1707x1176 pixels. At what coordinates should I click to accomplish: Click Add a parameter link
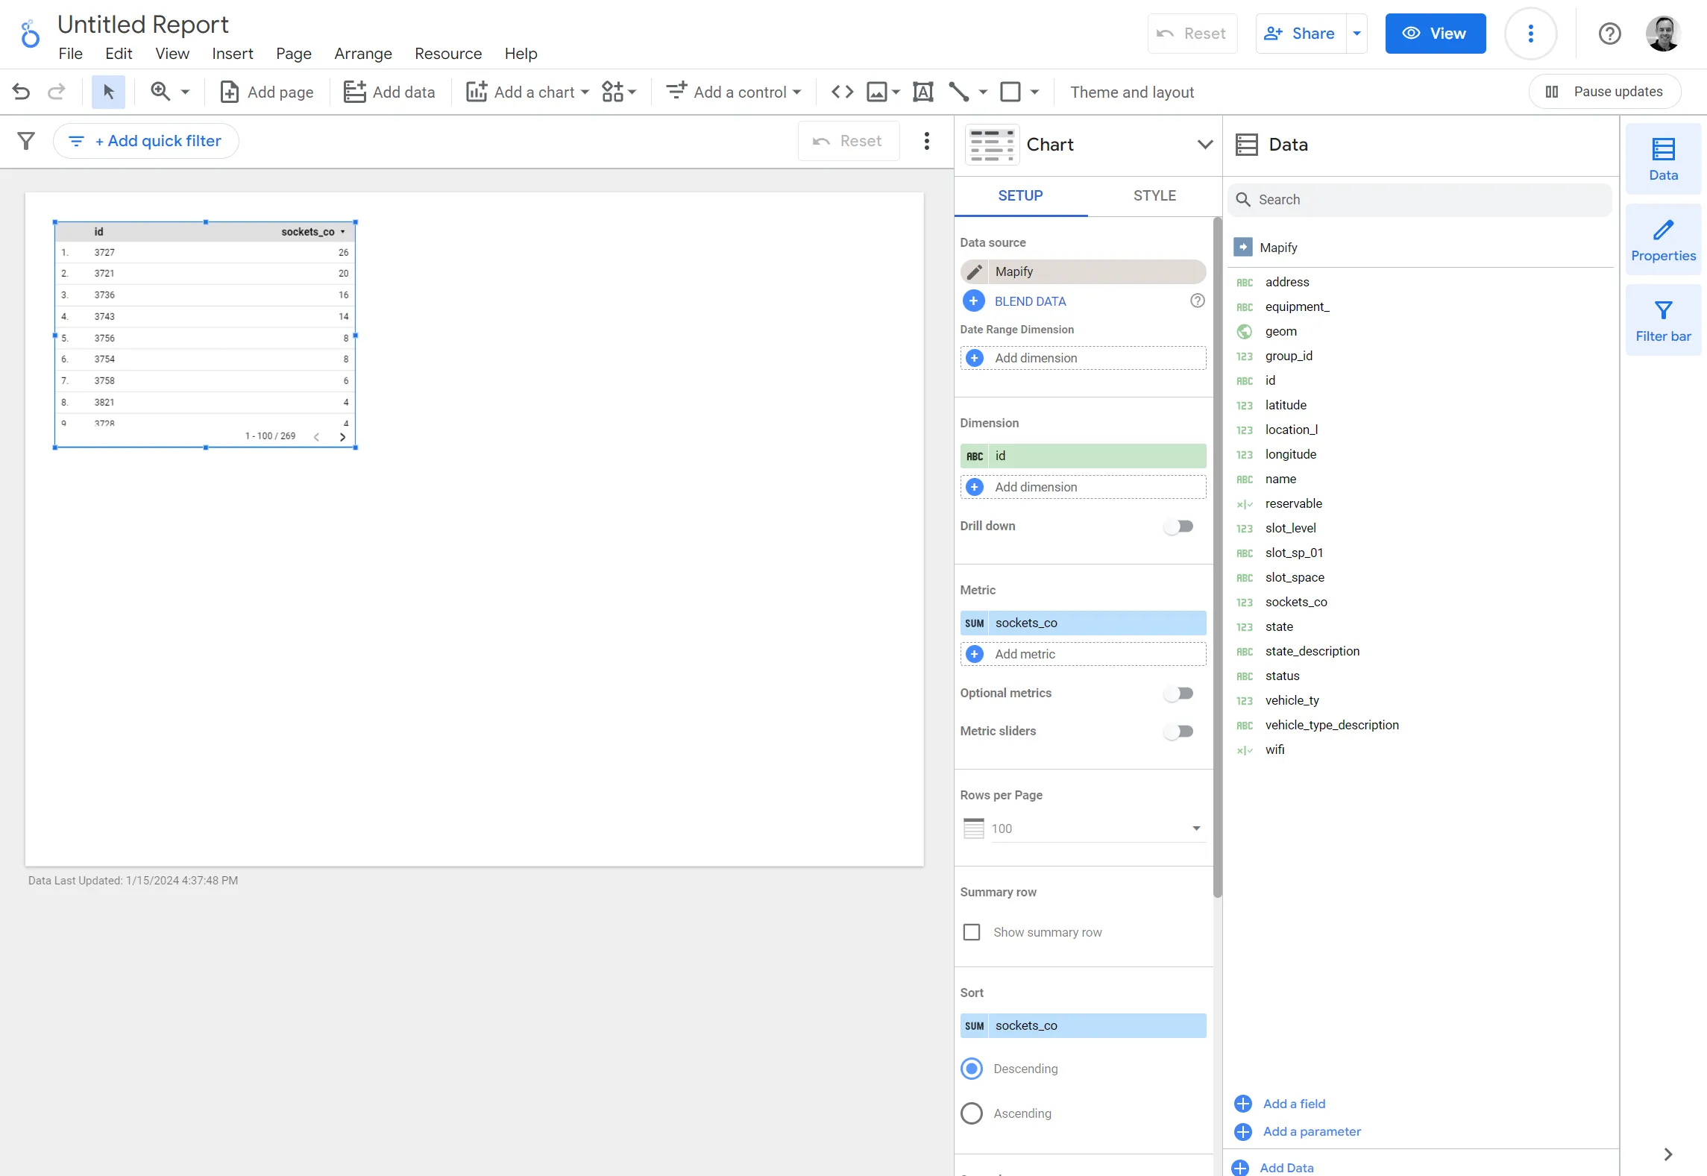click(1312, 1131)
